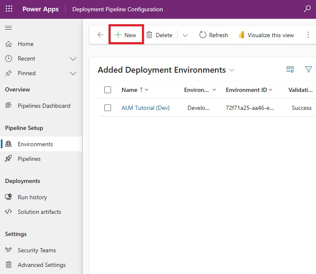Screen dimensions: 316x274
Task: Expand the Recent section chevron
Action: click(x=73, y=58)
